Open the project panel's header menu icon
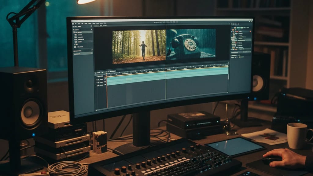The image size is (313, 176). click(x=91, y=26)
